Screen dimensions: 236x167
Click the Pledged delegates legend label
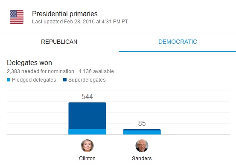(x=34, y=80)
